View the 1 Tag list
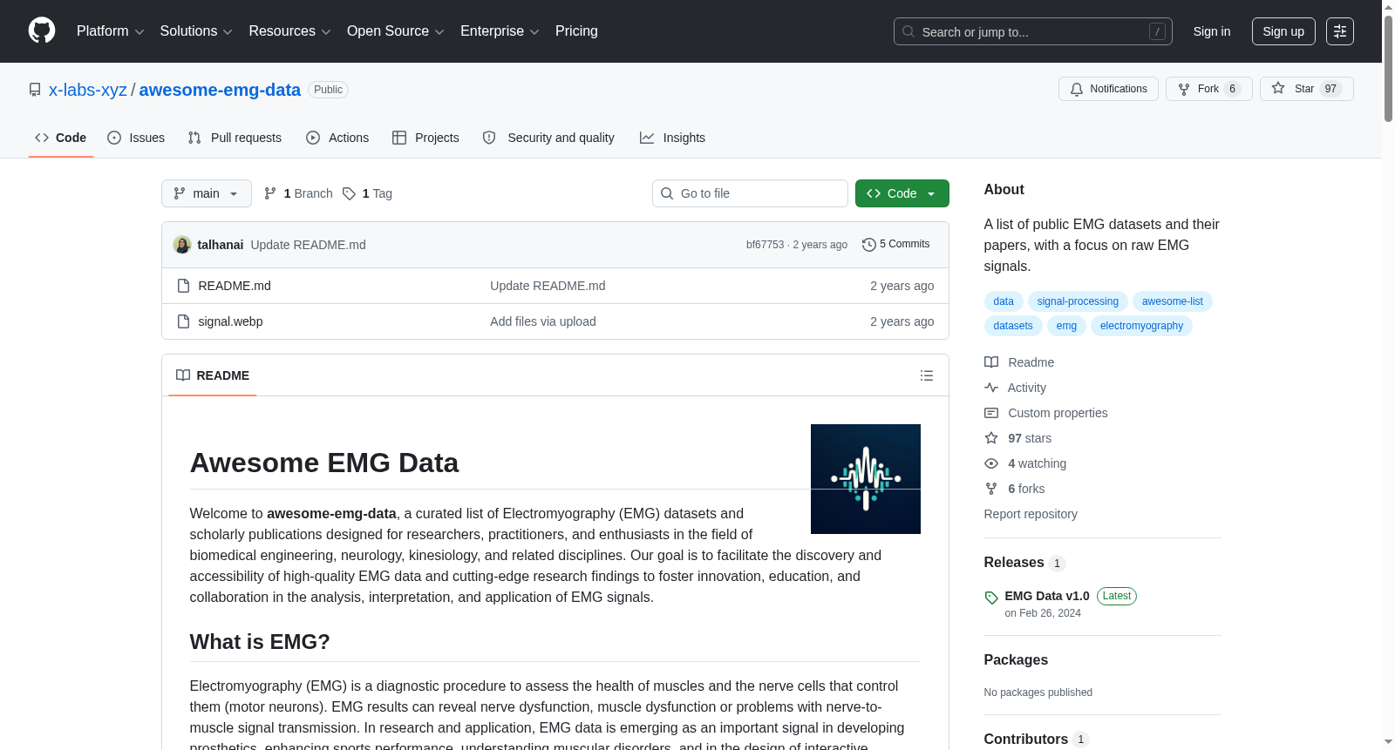 (367, 193)
